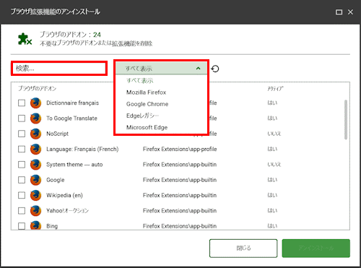This screenshot has width=361, height=268.
Task: Click Firefox icon beside Bing entry
Action: point(35,225)
